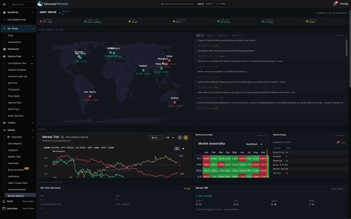Clear the All filter in Market Tide
This screenshot has width=351, height=219.
pos(156,138)
